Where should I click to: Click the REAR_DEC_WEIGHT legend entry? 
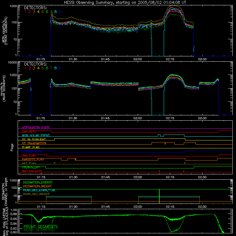[36, 194]
